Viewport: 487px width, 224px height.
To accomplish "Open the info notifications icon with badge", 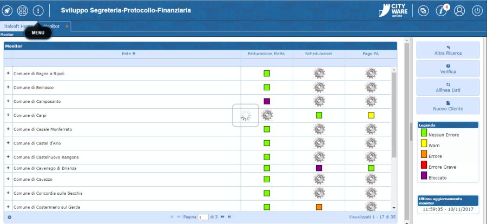I will coord(442,10).
